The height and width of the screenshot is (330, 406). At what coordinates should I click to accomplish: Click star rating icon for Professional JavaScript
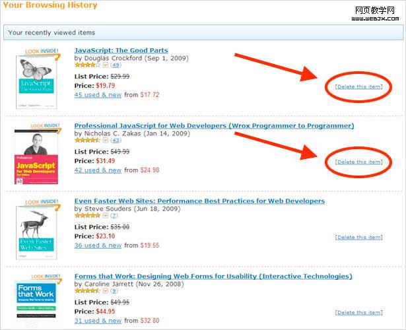tap(86, 141)
